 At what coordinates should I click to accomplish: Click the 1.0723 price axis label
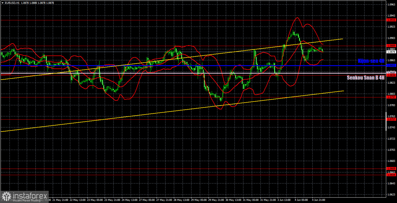391,139
